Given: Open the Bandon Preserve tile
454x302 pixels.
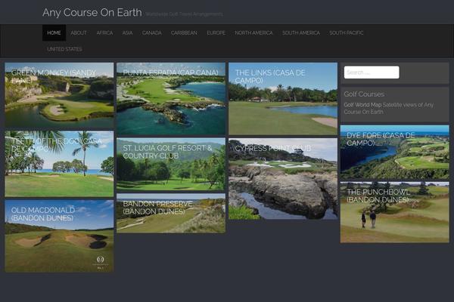Looking at the screenshot, I should [171, 213].
